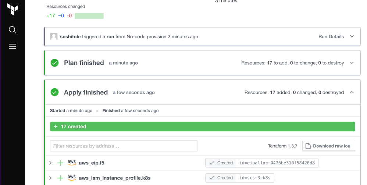Expand aws_iam_instance_profile.k8s resource row

click(51, 178)
